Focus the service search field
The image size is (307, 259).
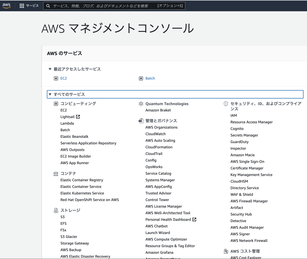coord(114,6)
